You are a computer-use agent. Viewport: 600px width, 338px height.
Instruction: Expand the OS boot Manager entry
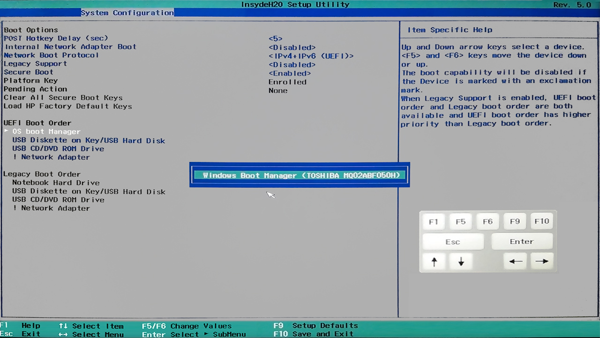[x=46, y=132]
